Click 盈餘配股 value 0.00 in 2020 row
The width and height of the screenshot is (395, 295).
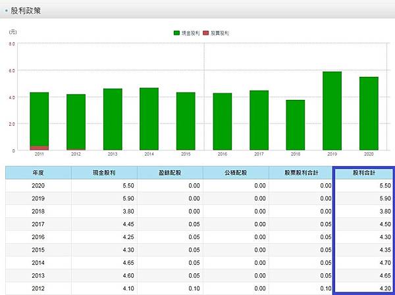194,185
